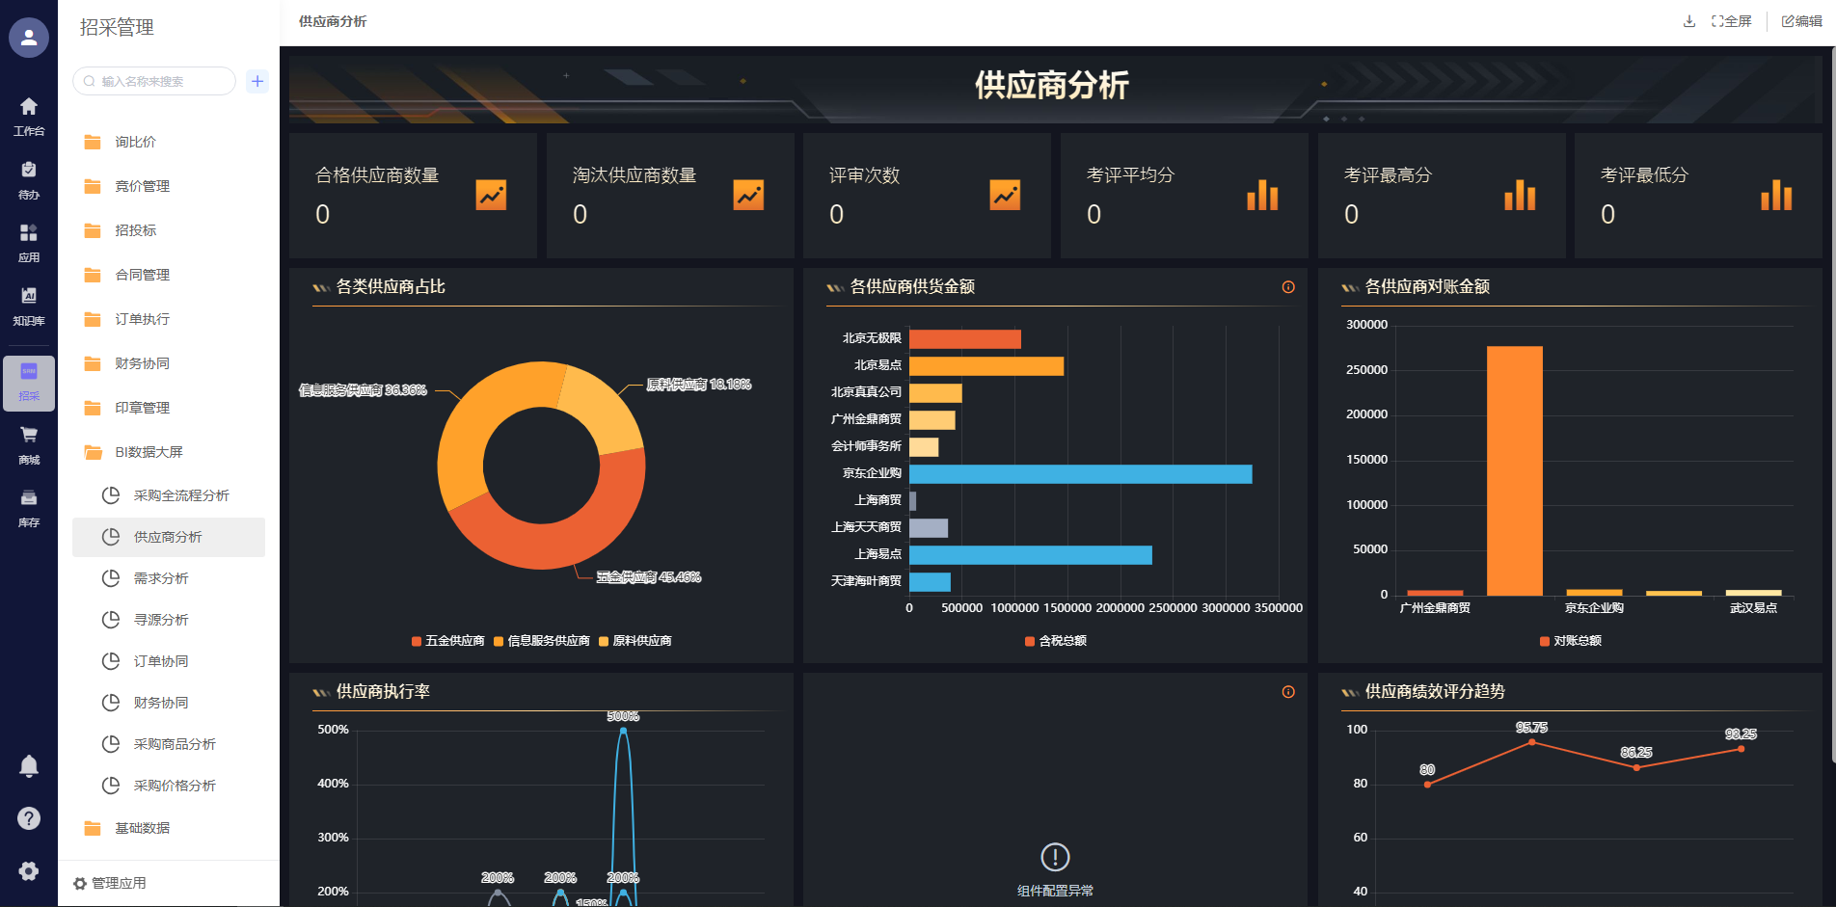Open the 库存 inventory icon
The height and width of the screenshot is (907, 1836).
pos(29,507)
